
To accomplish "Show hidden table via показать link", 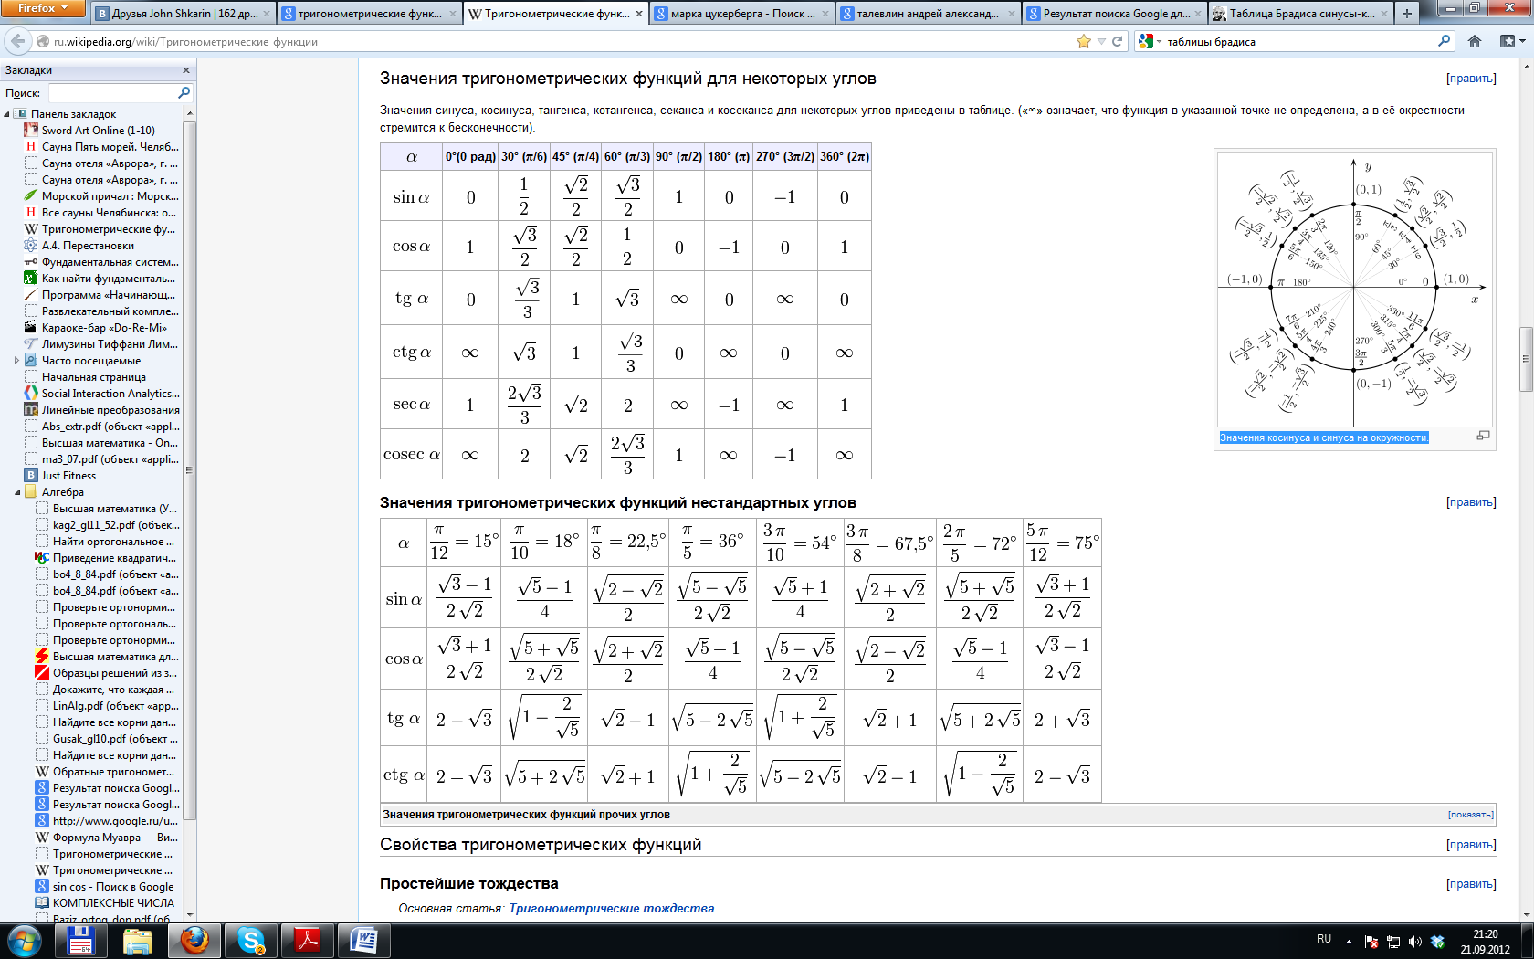I will tap(1471, 815).
